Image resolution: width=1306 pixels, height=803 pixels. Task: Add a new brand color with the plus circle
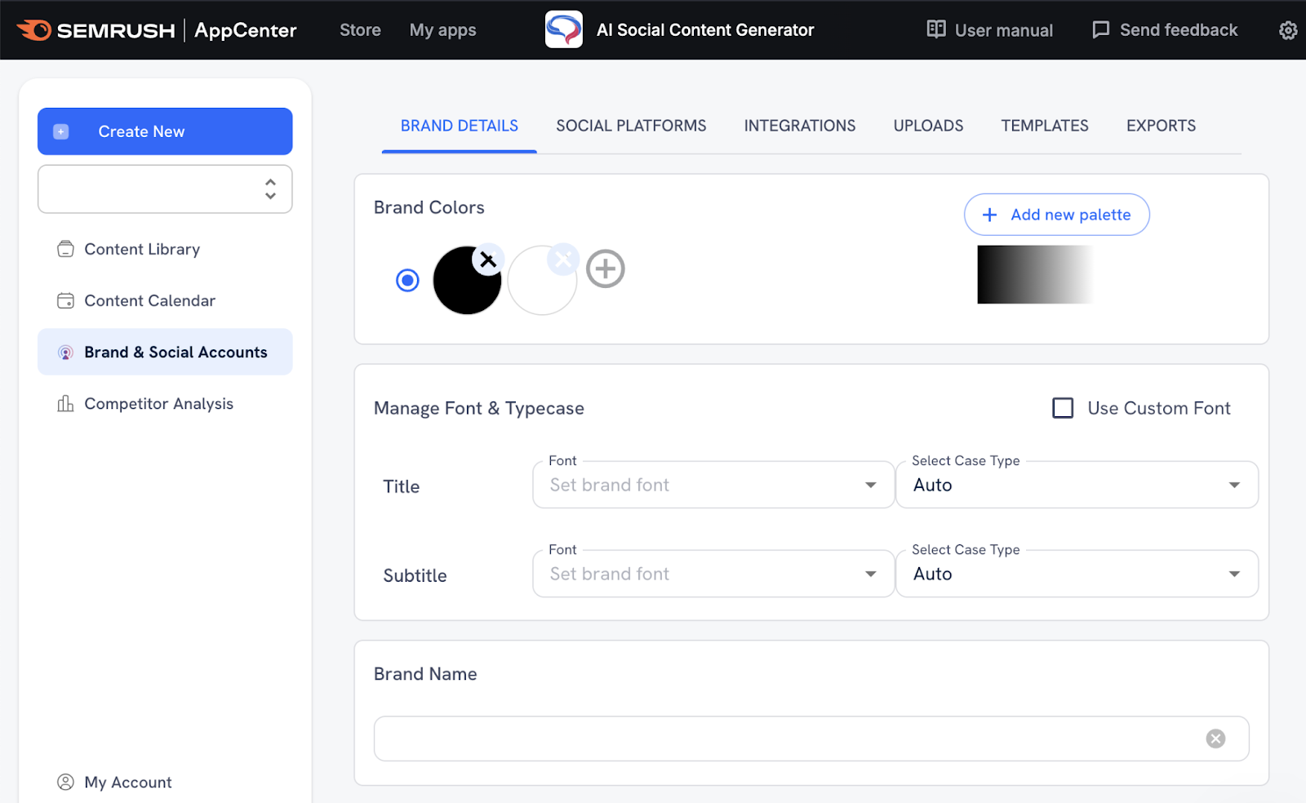coord(606,268)
